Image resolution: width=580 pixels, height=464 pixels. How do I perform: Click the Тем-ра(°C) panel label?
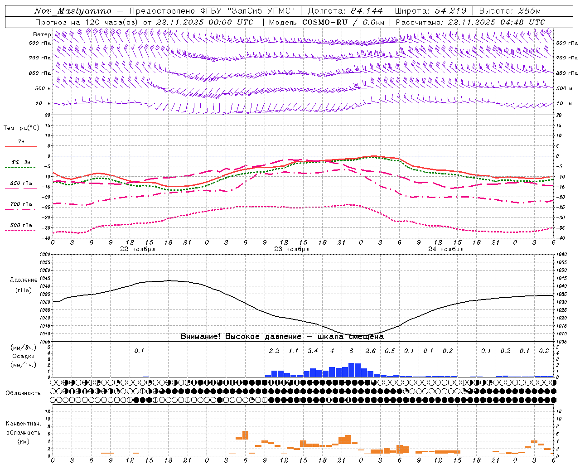pyautogui.click(x=21, y=128)
